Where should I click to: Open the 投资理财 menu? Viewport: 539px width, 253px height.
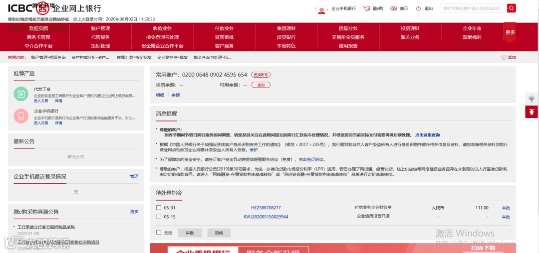[x=410, y=28]
